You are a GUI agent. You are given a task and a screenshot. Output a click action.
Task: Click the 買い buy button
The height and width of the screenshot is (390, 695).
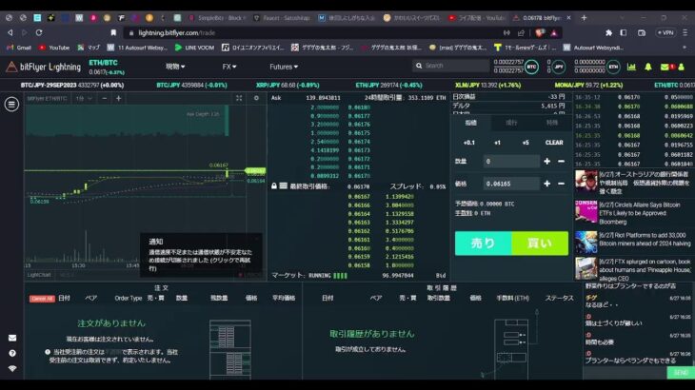(x=540, y=243)
